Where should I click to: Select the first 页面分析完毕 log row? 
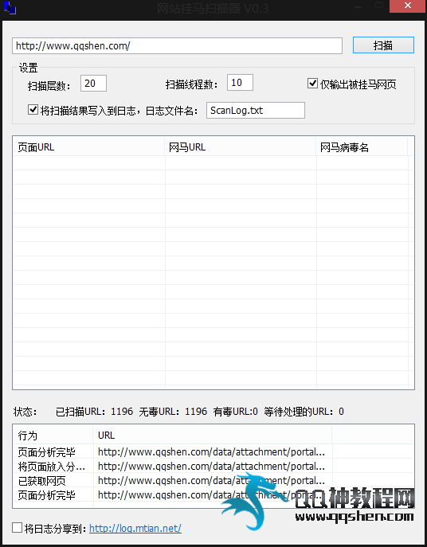pos(213,451)
